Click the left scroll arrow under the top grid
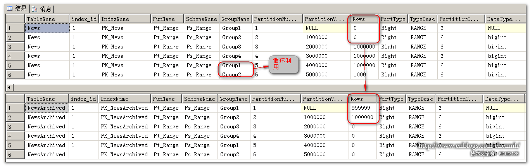This screenshot has height=166, width=530. (x=9, y=87)
